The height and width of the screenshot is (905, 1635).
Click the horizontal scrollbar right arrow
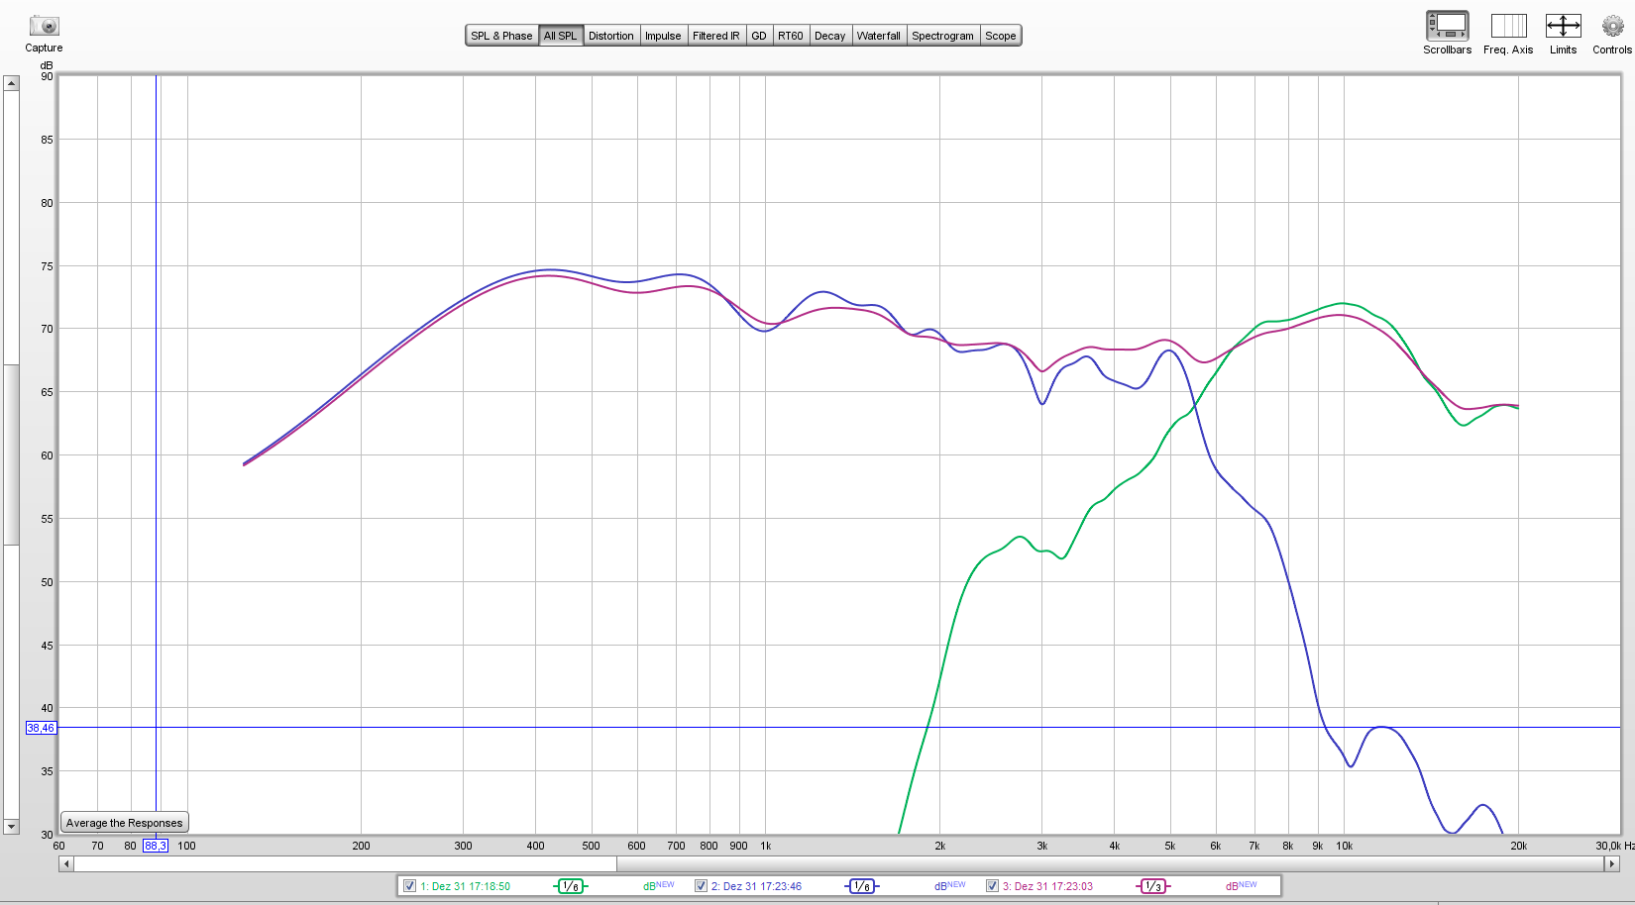tap(1611, 864)
